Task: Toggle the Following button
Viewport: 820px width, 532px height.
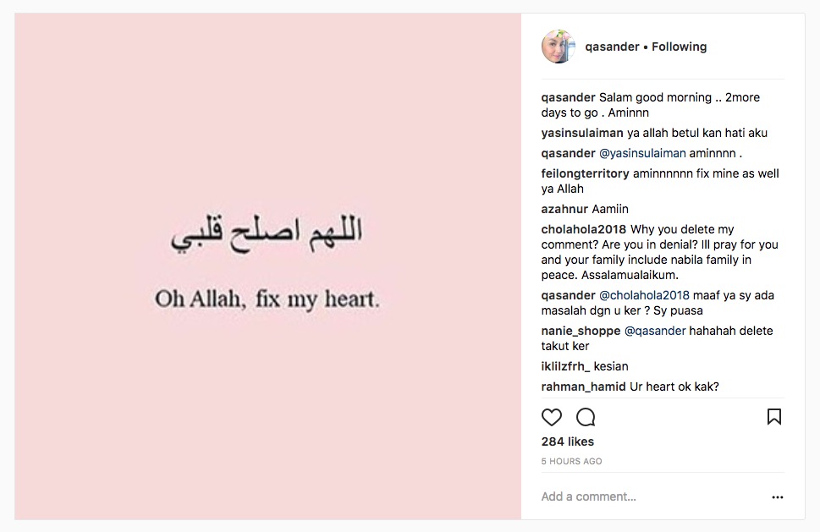Action: [679, 47]
